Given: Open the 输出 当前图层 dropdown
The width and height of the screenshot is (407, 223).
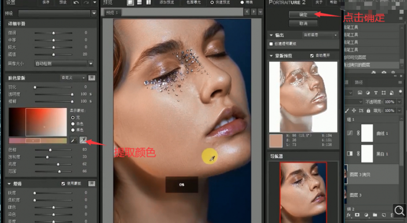Looking at the screenshot, I should click(x=320, y=35).
